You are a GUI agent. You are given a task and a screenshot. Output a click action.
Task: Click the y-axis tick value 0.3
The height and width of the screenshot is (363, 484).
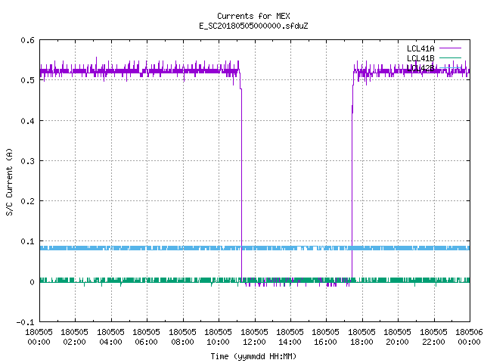(x=27, y=161)
